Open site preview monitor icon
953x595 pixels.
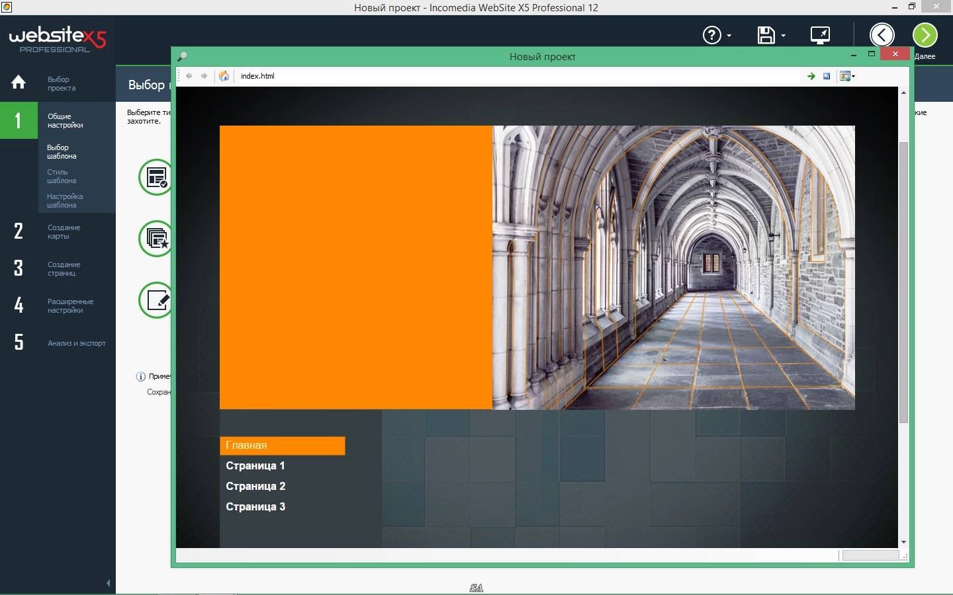click(820, 35)
